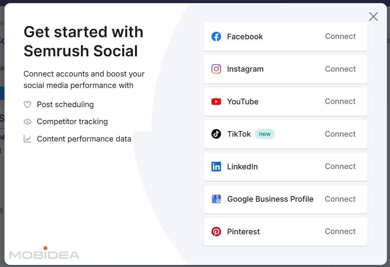Click the Facebook icon
The height and width of the screenshot is (267, 390).
(216, 36)
